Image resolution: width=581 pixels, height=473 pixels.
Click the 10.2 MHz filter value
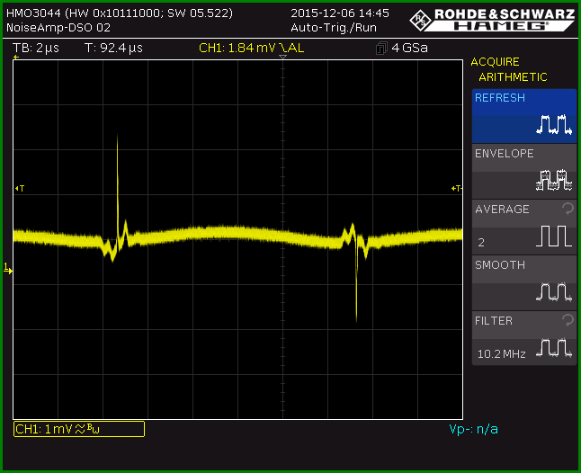click(501, 354)
